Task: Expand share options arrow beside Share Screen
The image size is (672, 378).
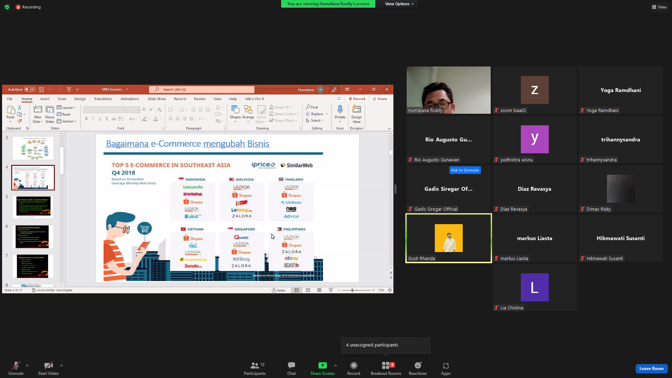Action: [336, 365]
